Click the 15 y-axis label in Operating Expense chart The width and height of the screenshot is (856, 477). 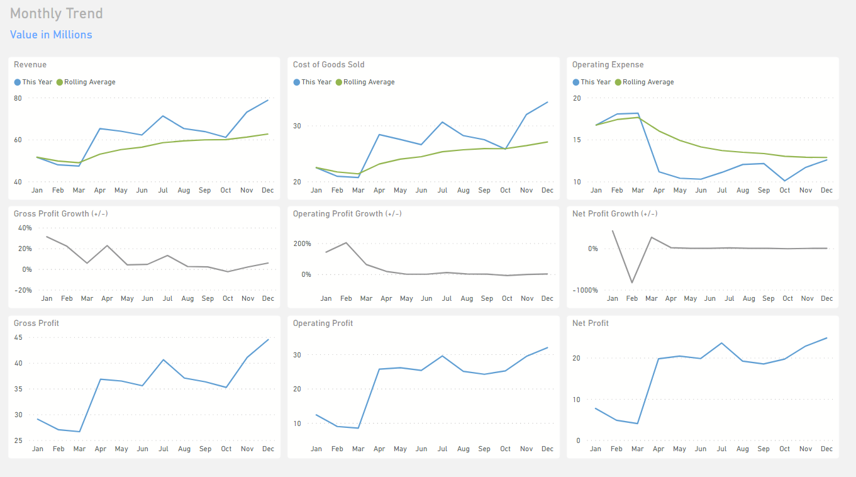click(x=576, y=140)
